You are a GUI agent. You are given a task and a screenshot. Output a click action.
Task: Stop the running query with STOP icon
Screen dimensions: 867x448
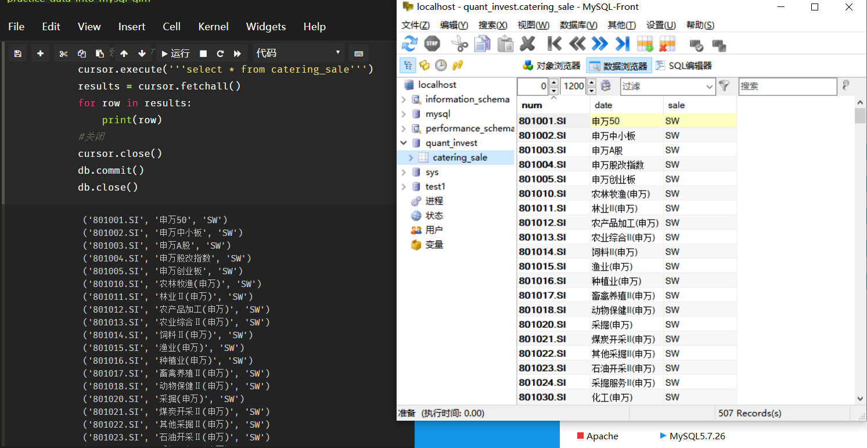pyautogui.click(x=432, y=44)
